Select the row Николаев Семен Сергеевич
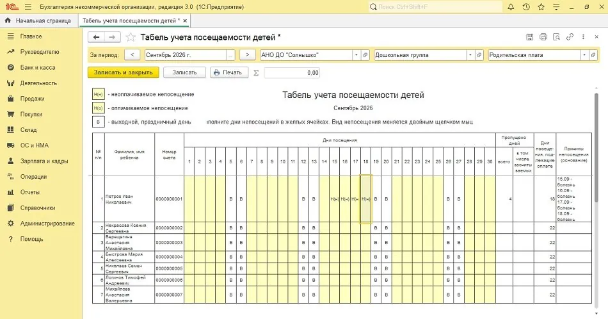 [x=342, y=268]
